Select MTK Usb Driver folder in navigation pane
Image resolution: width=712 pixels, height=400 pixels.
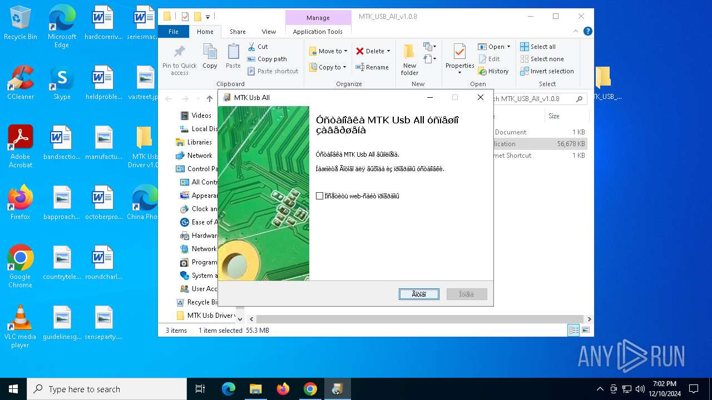205,316
